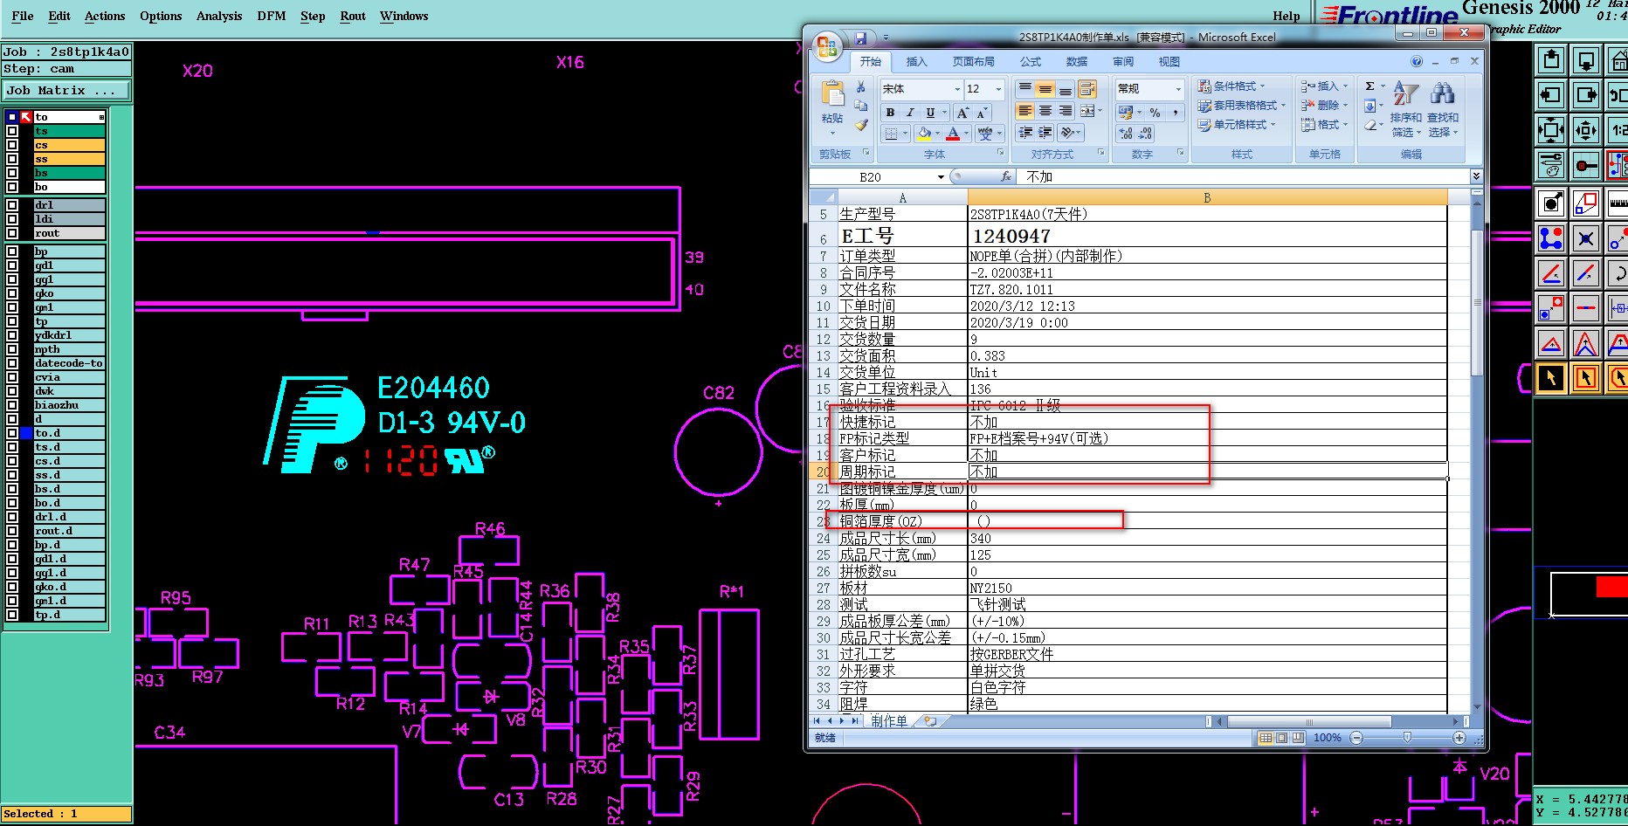Apply Bold formatting in Excel ribbon
The image size is (1628, 826).
(890, 113)
